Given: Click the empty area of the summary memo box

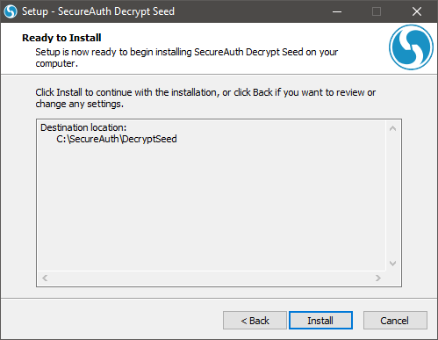Looking at the screenshot, I should (x=212, y=205).
